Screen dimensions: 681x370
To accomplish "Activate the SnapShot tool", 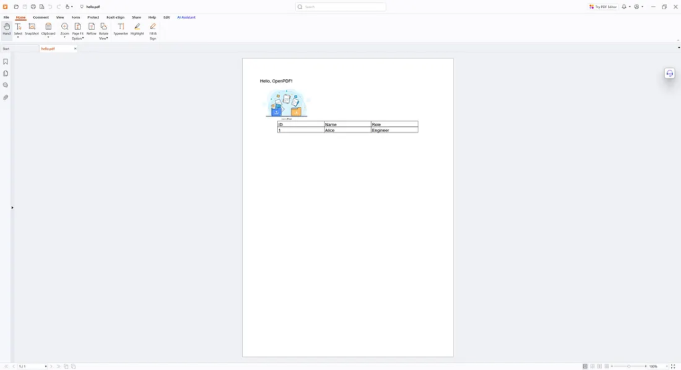I will 32,29.
